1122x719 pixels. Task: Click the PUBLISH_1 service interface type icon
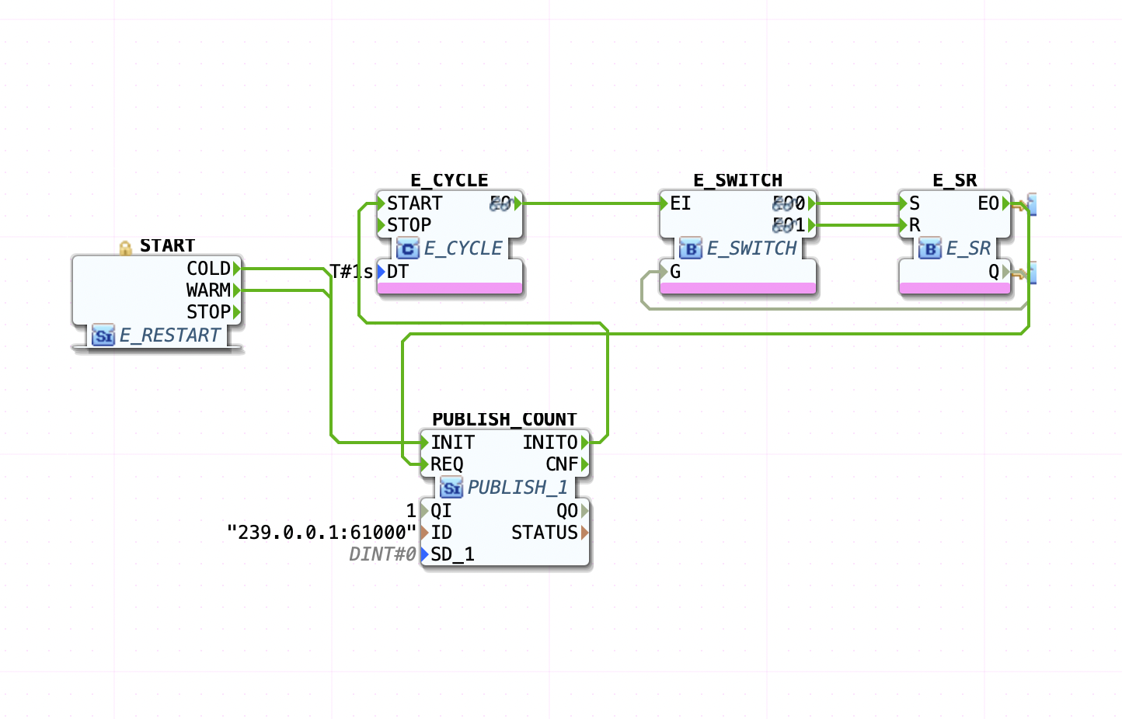(x=451, y=488)
